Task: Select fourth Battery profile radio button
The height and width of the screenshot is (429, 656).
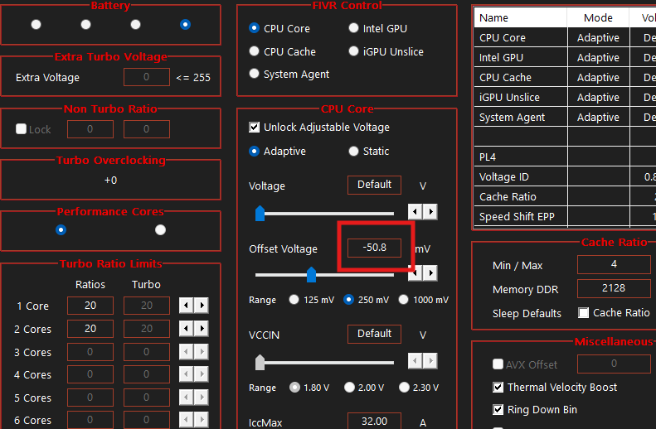Action: point(185,25)
